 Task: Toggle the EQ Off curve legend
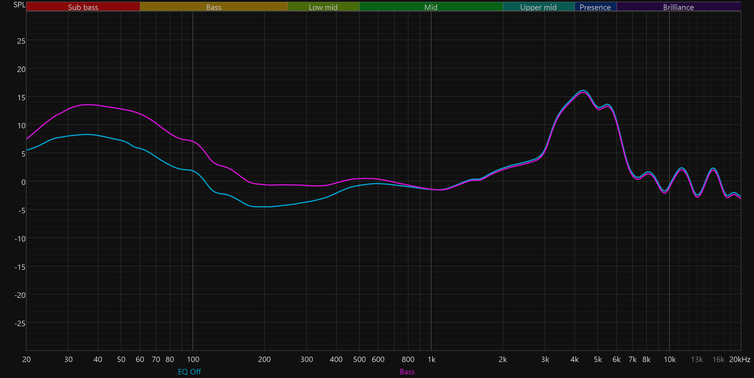pyautogui.click(x=189, y=372)
